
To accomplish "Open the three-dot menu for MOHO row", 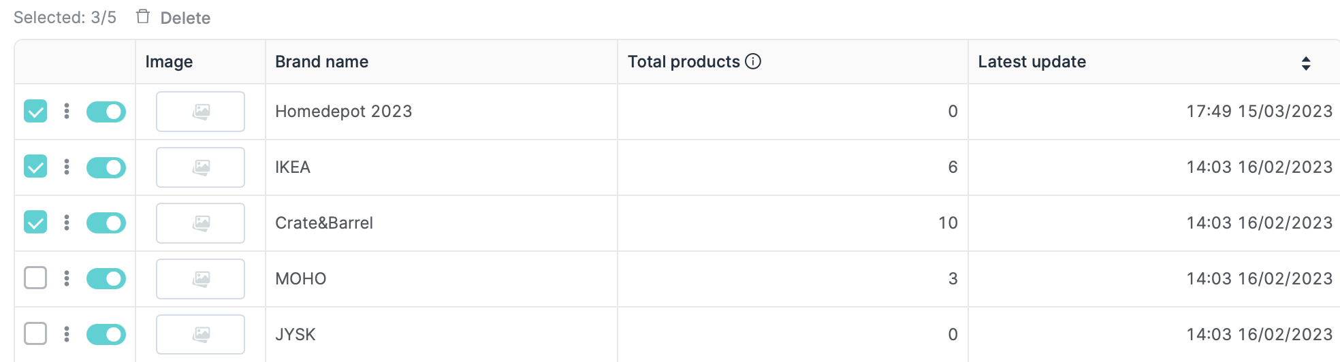I will pyautogui.click(x=67, y=278).
